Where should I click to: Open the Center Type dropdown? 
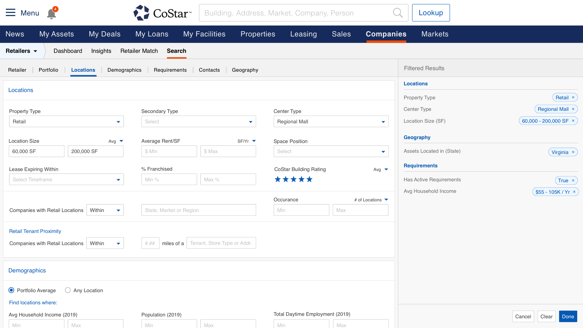click(331, 121)
